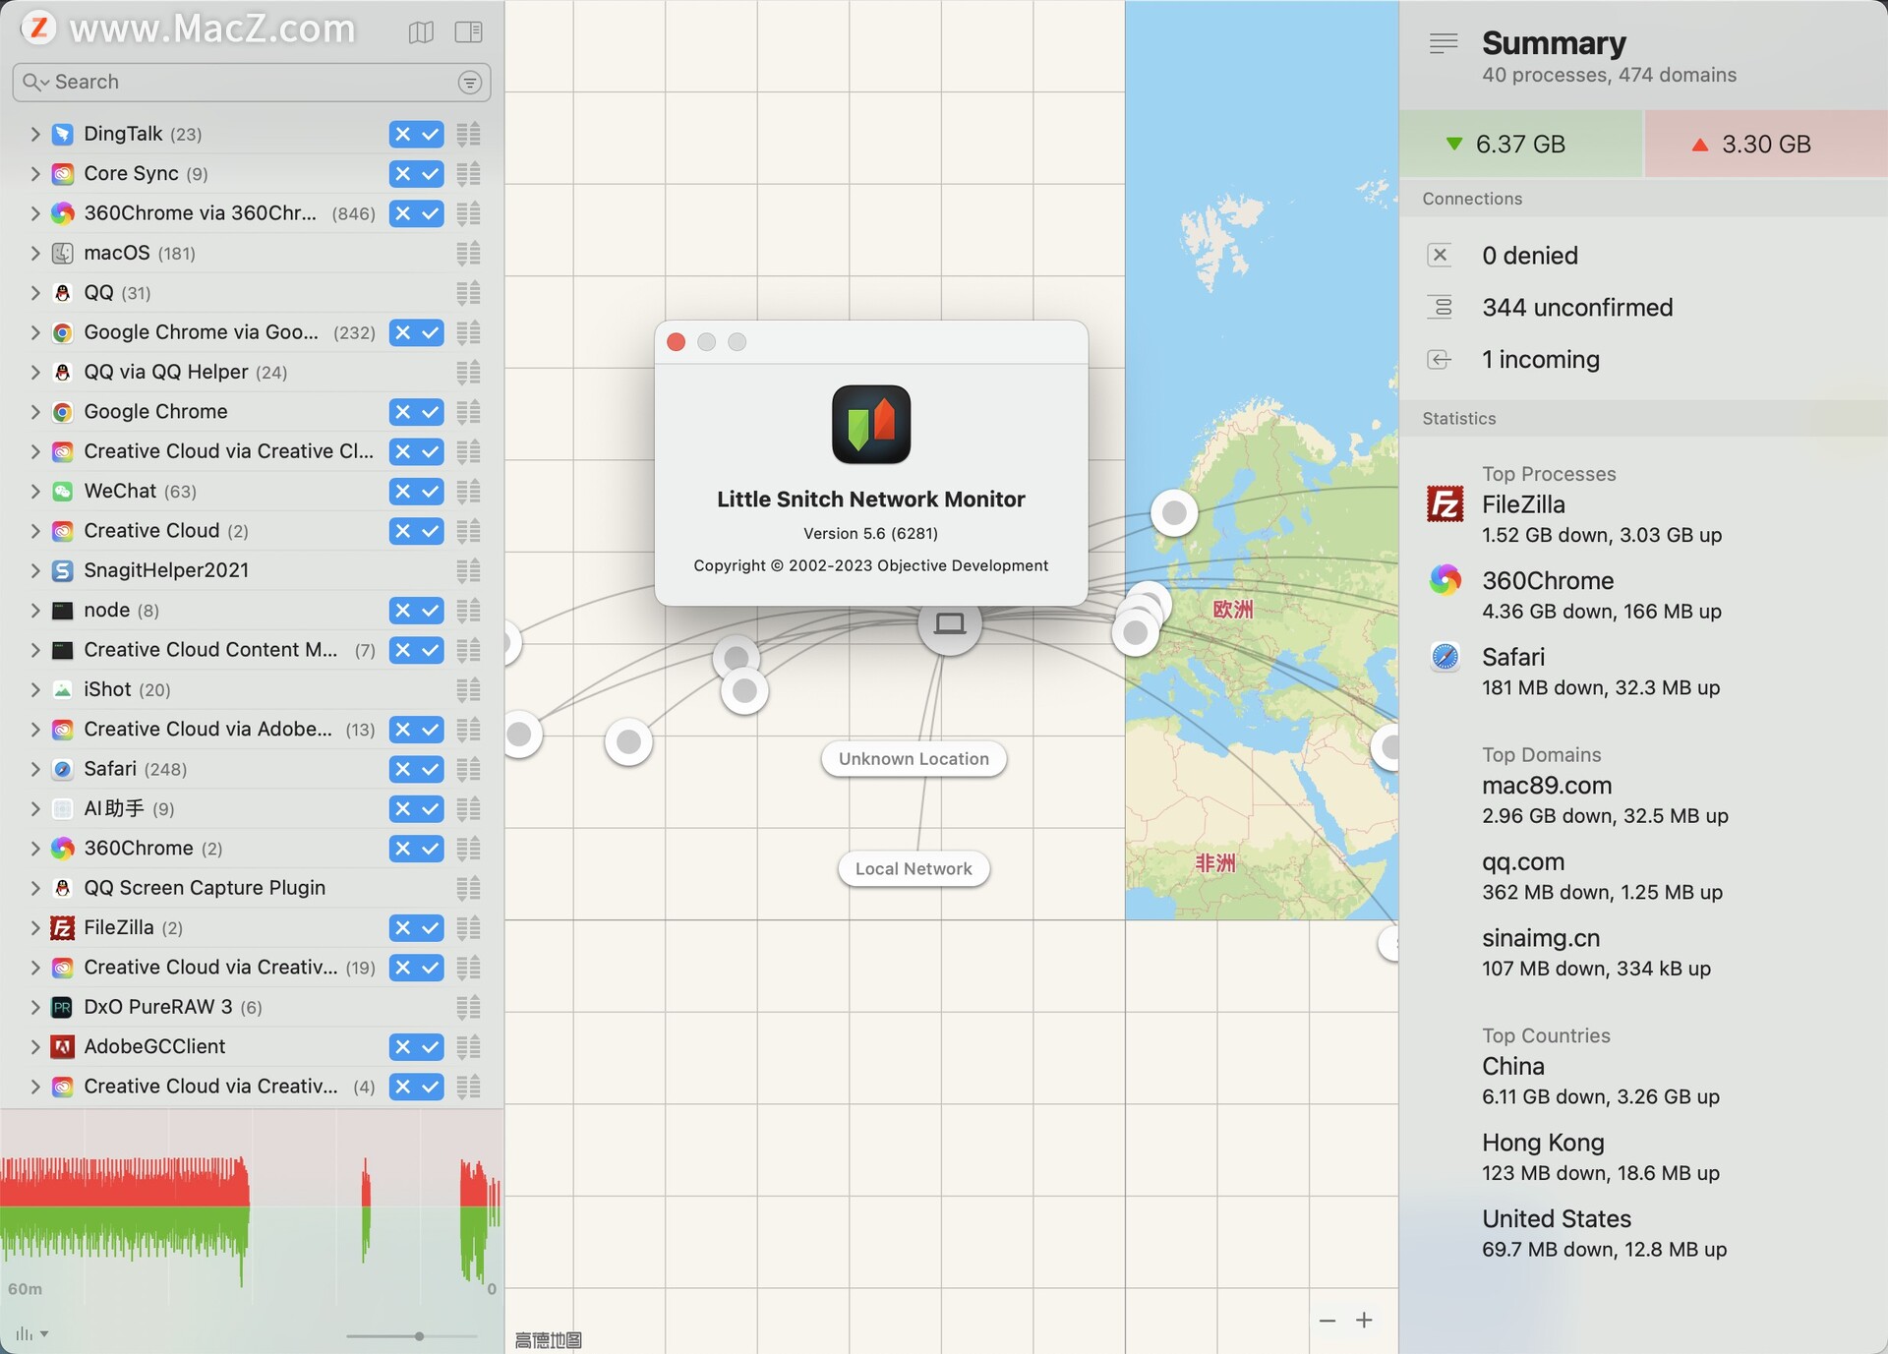Screen dimensions: 1888x1354
Task: Click the traffic chart time range slider
Action: pyautogui.click(x=419, y=1336)
